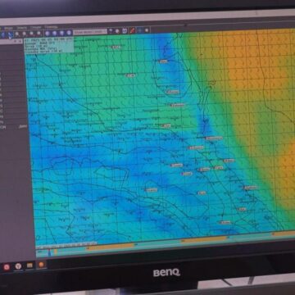The width and height of the screenshot is (295, 295).
Task: Open the model selection combo box in toolbar
Action: [90, 32]
